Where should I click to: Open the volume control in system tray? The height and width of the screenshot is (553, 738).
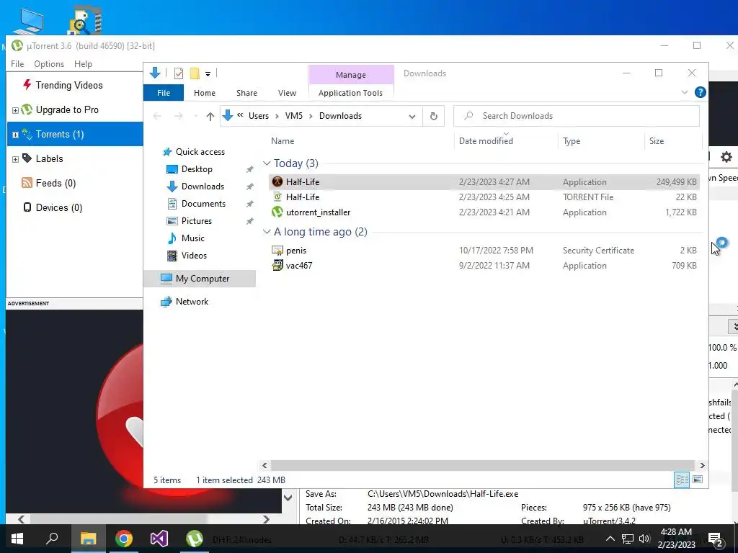click(644, 539)
